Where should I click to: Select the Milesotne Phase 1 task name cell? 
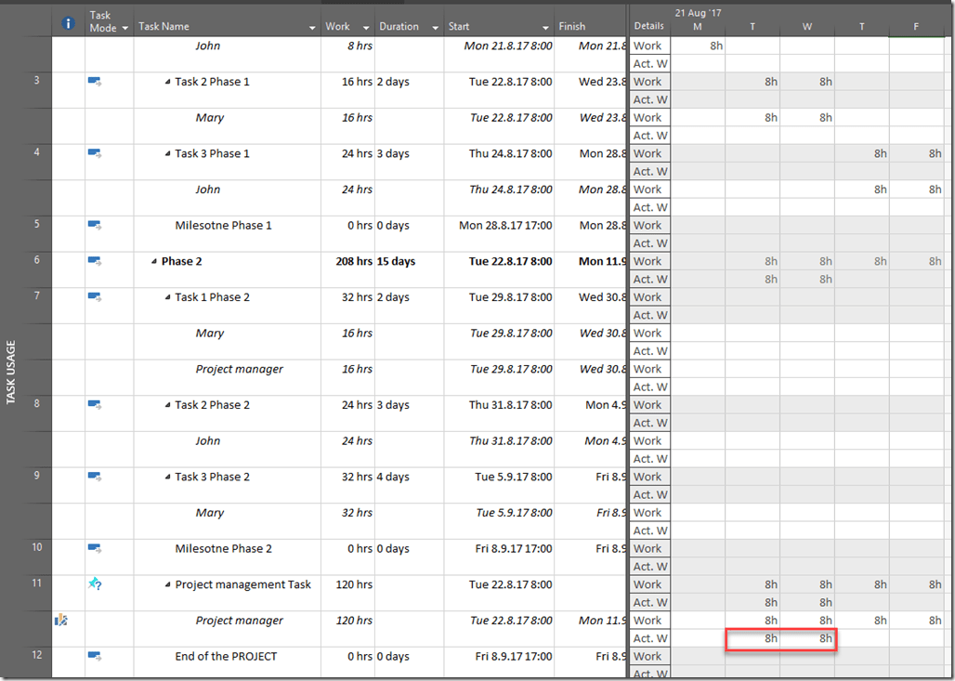pyautogui.click(x=223, y=226)
